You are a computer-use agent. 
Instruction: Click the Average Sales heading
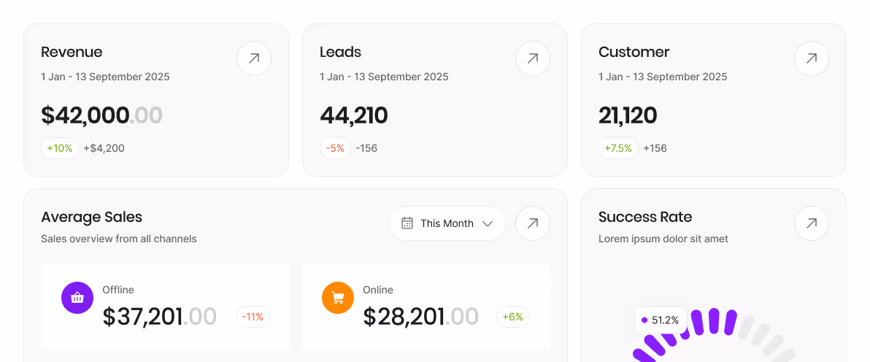pyautogui.click(x=91, y=217)
